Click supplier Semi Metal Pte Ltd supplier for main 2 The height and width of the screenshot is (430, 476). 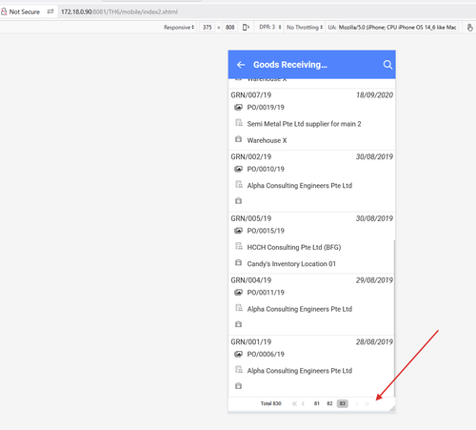tap(304, 124)
